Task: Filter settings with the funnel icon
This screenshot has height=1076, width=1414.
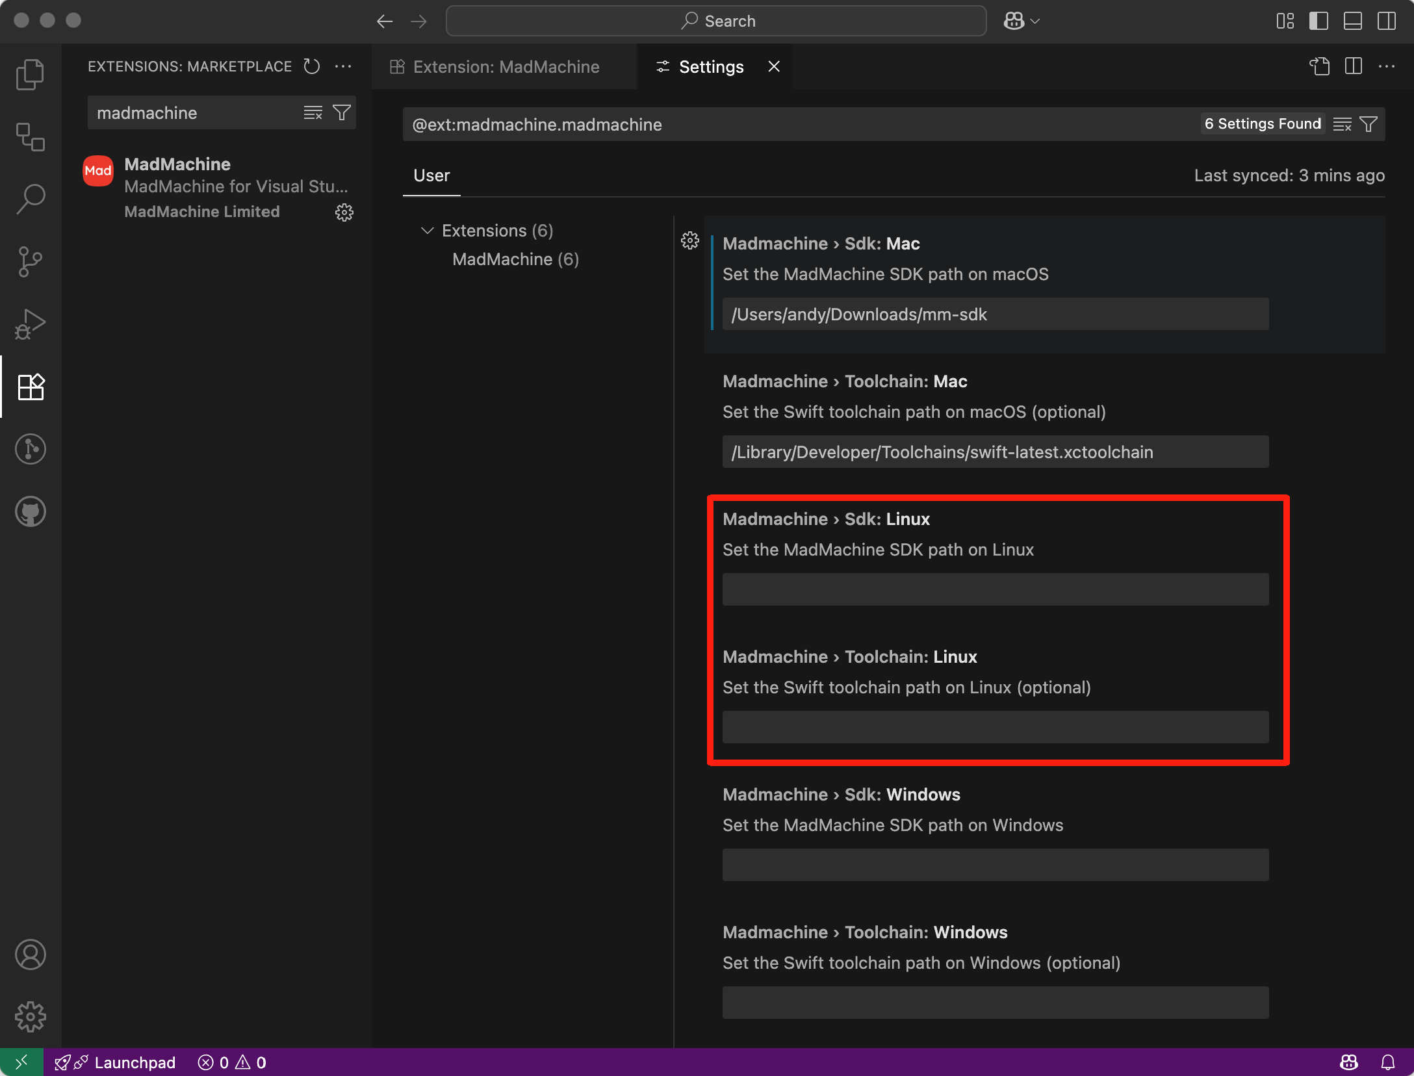Action: [1369, 124]
